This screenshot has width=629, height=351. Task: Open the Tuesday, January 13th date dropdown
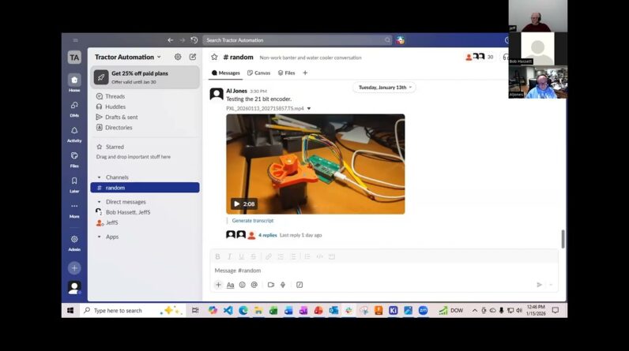[x=384, y=88]
